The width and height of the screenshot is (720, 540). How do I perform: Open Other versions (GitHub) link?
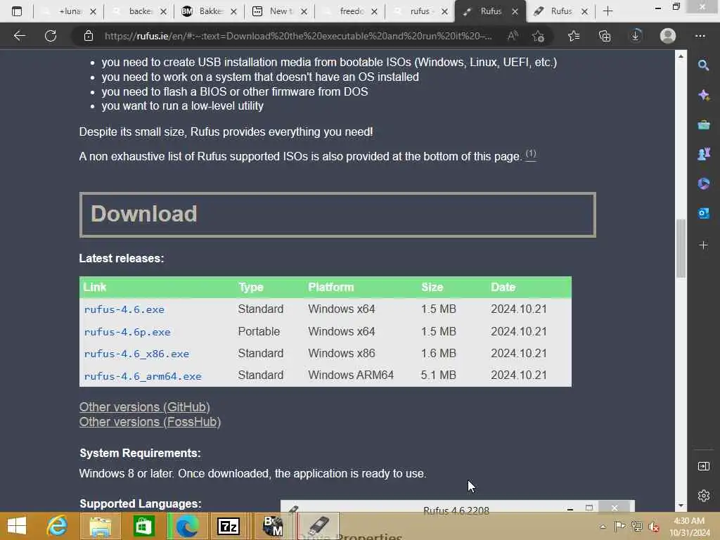pyautogui.click(x=144, y=407)
